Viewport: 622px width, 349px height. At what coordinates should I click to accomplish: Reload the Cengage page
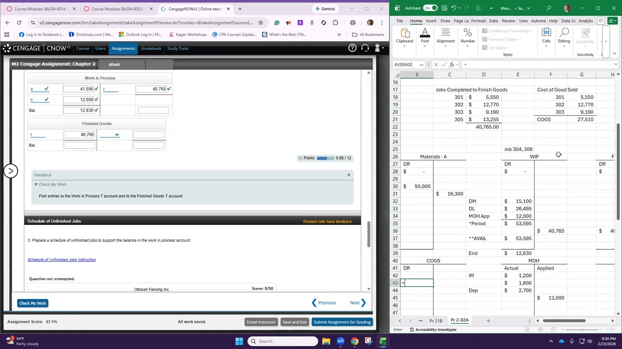click(x=19, y=22)
